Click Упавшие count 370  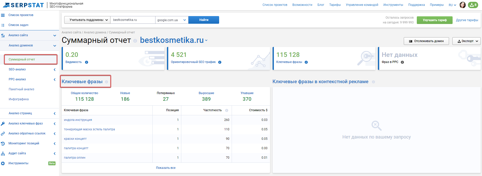click(x=247, y=99)
